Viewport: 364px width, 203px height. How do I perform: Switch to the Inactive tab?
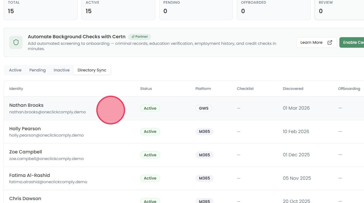[62, 70]
